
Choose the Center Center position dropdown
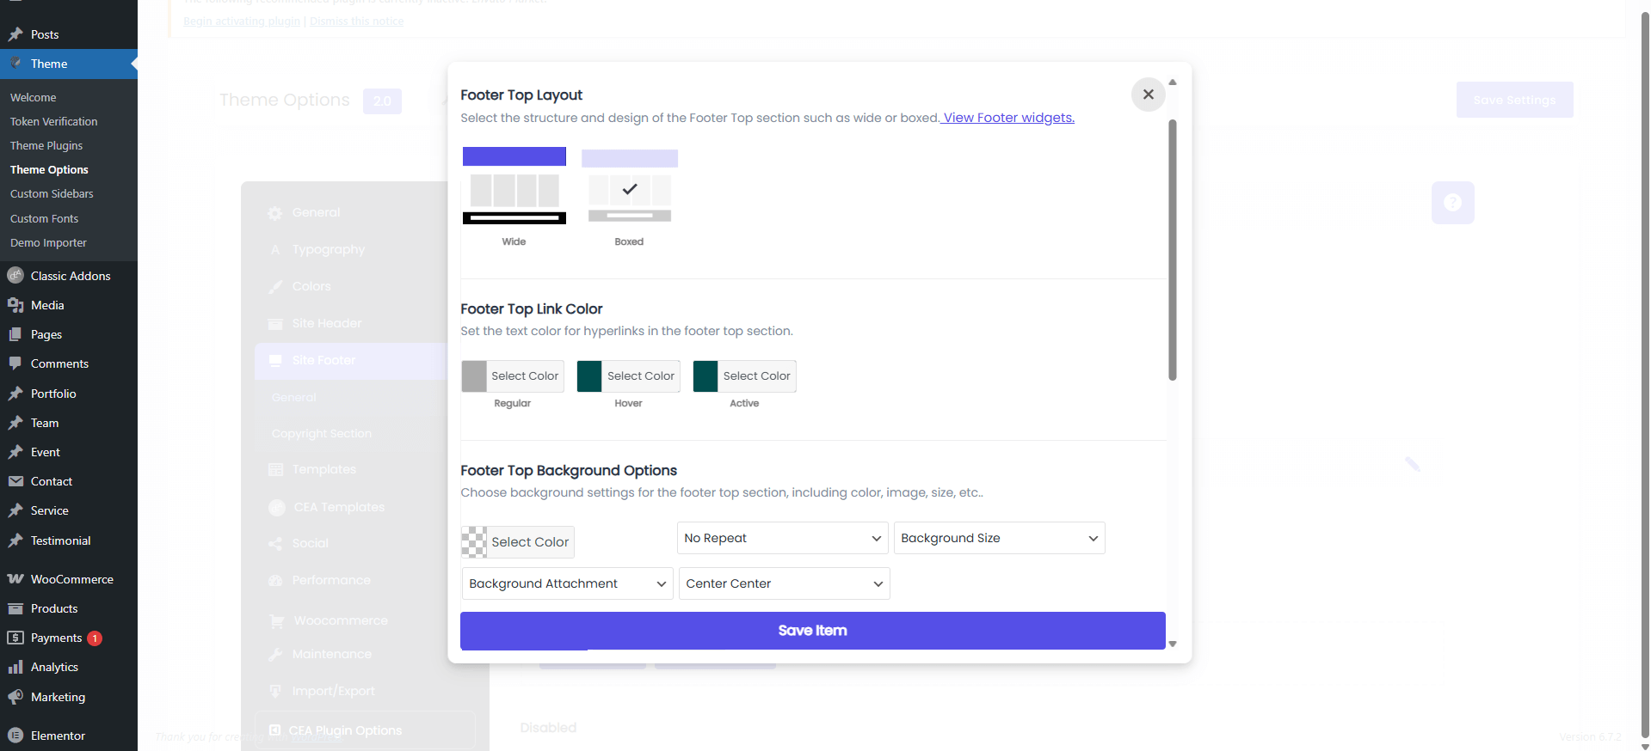coord(784,583)
